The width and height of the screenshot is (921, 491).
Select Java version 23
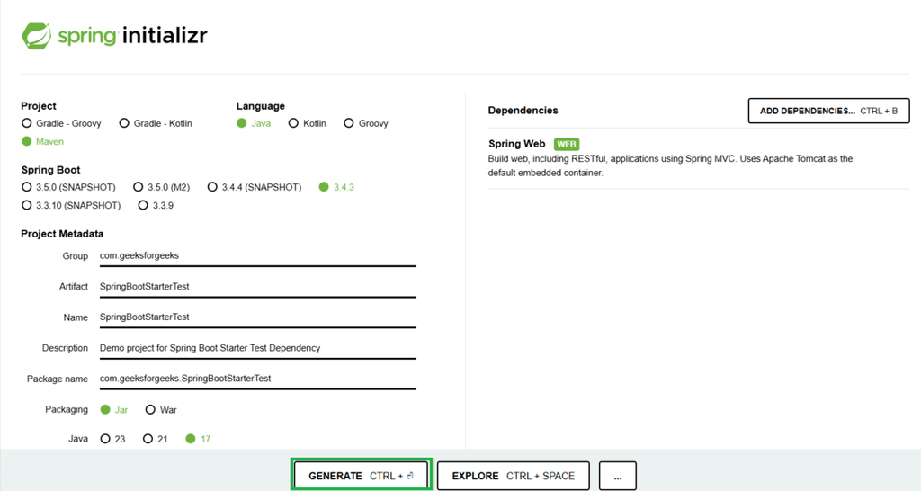[112, 439]
